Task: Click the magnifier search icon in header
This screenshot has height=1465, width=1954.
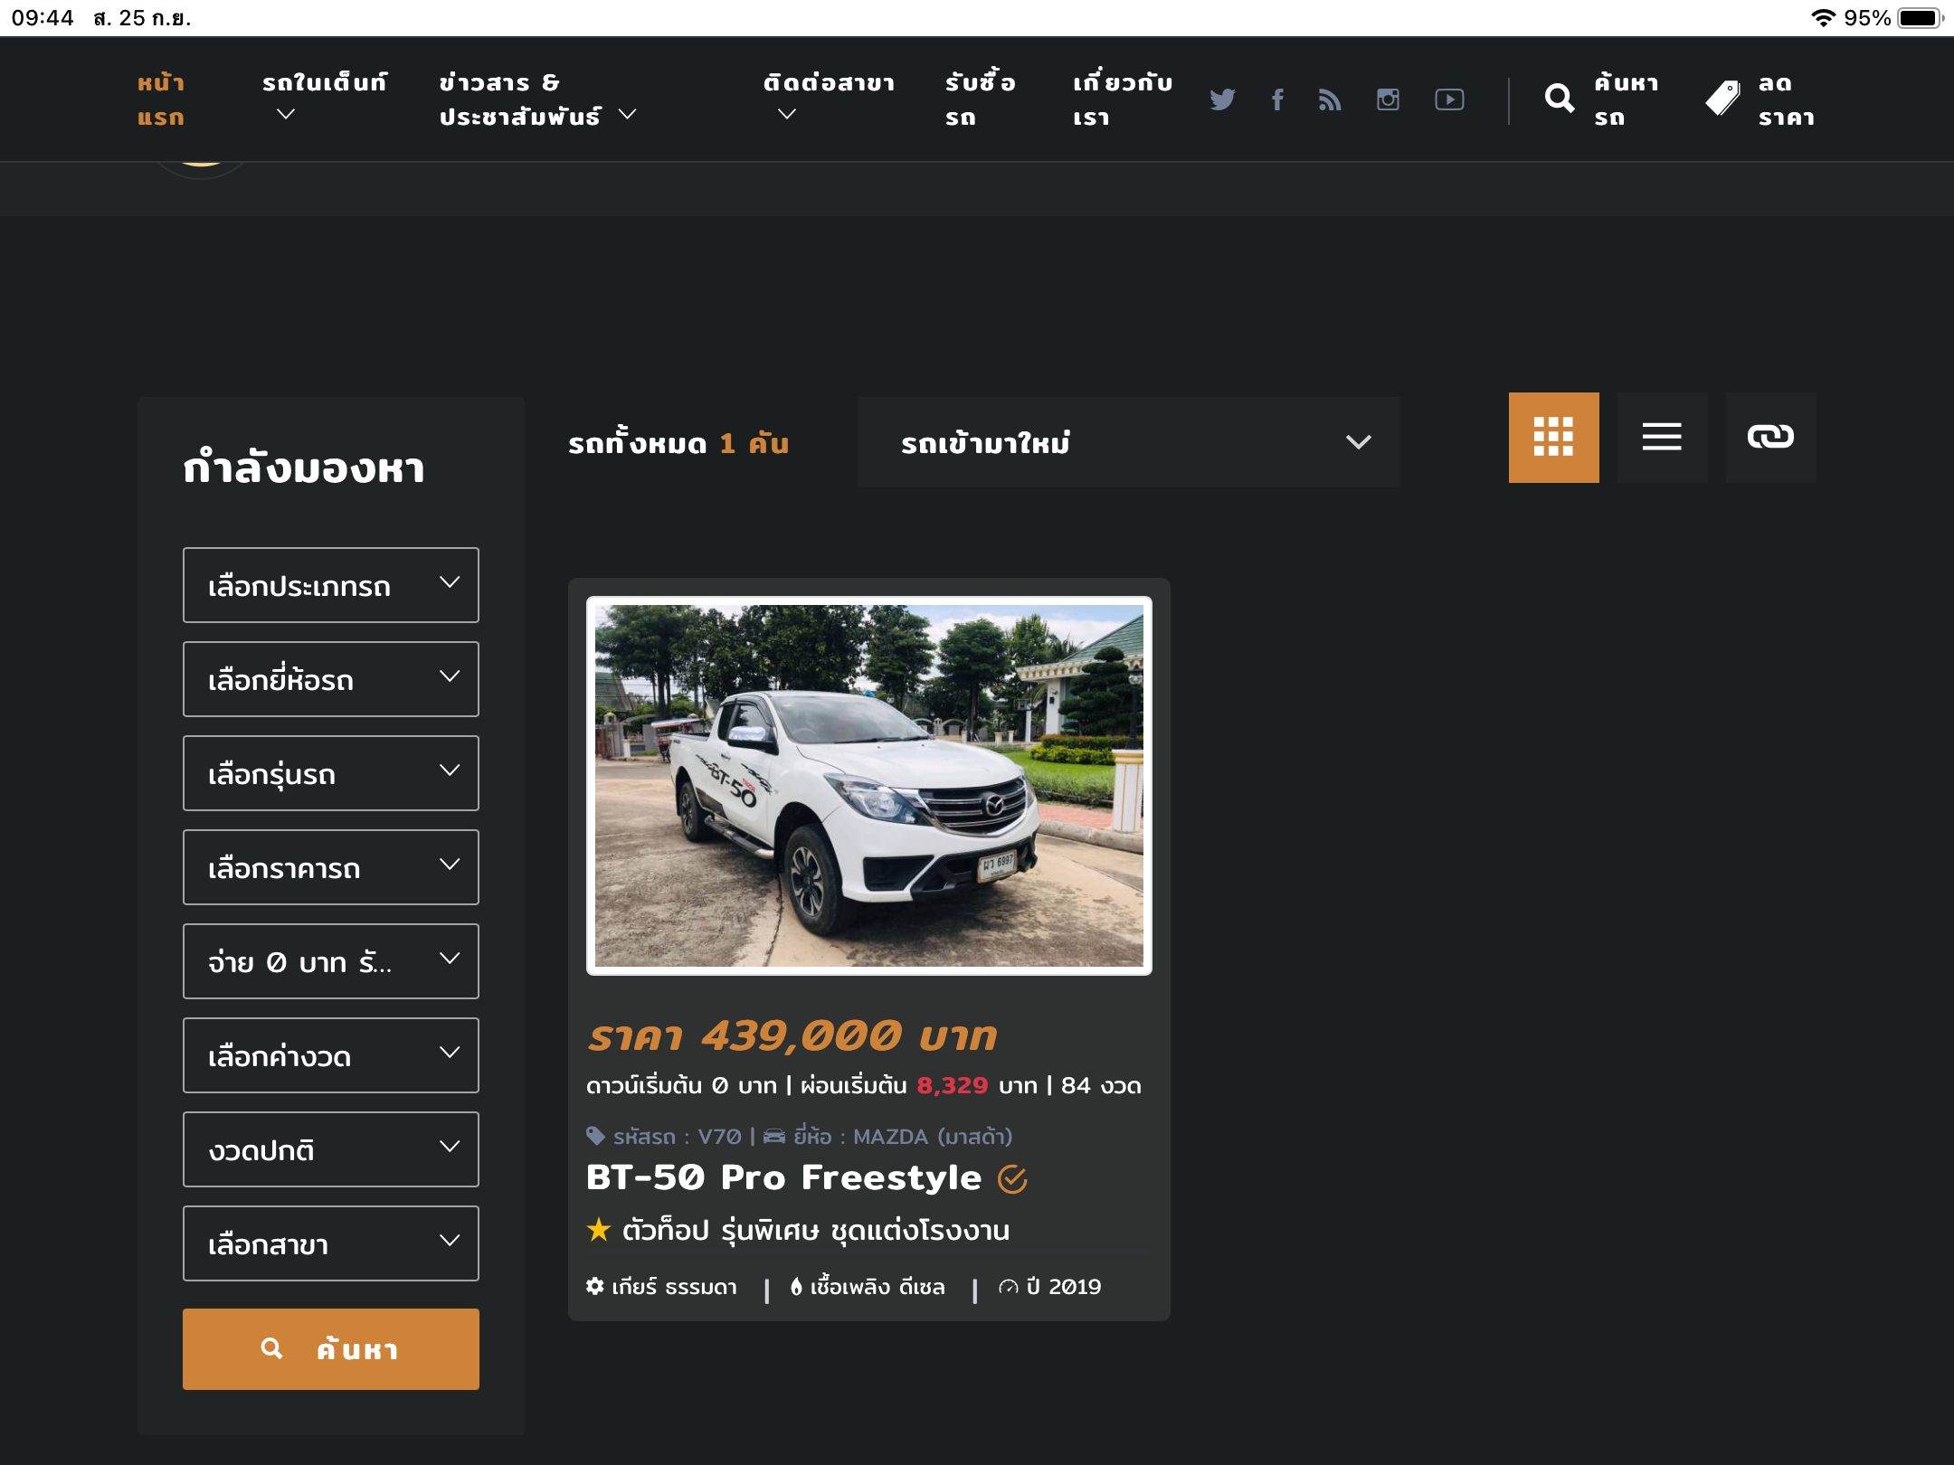Action: click(1560, 99)
